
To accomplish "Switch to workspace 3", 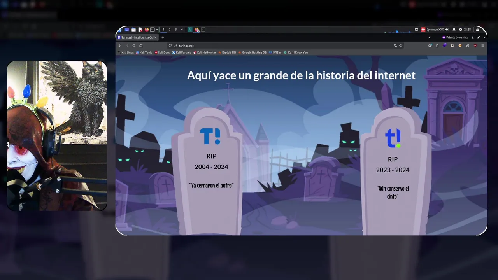I will (x=176, y=30).
